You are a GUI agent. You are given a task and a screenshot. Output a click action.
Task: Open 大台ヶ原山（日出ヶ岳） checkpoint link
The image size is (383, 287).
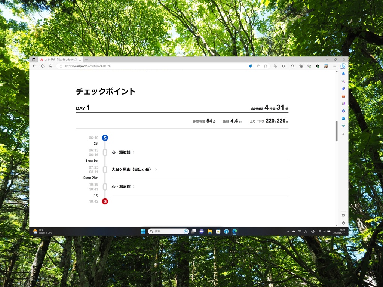[x=134, y=169]
